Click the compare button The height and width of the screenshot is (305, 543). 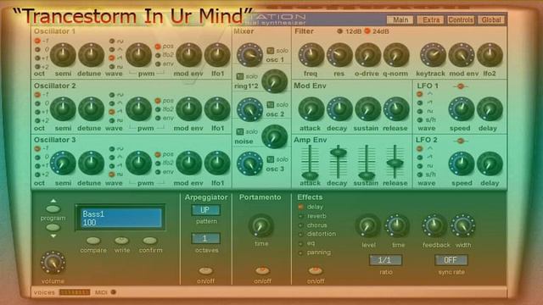point(93,241)
